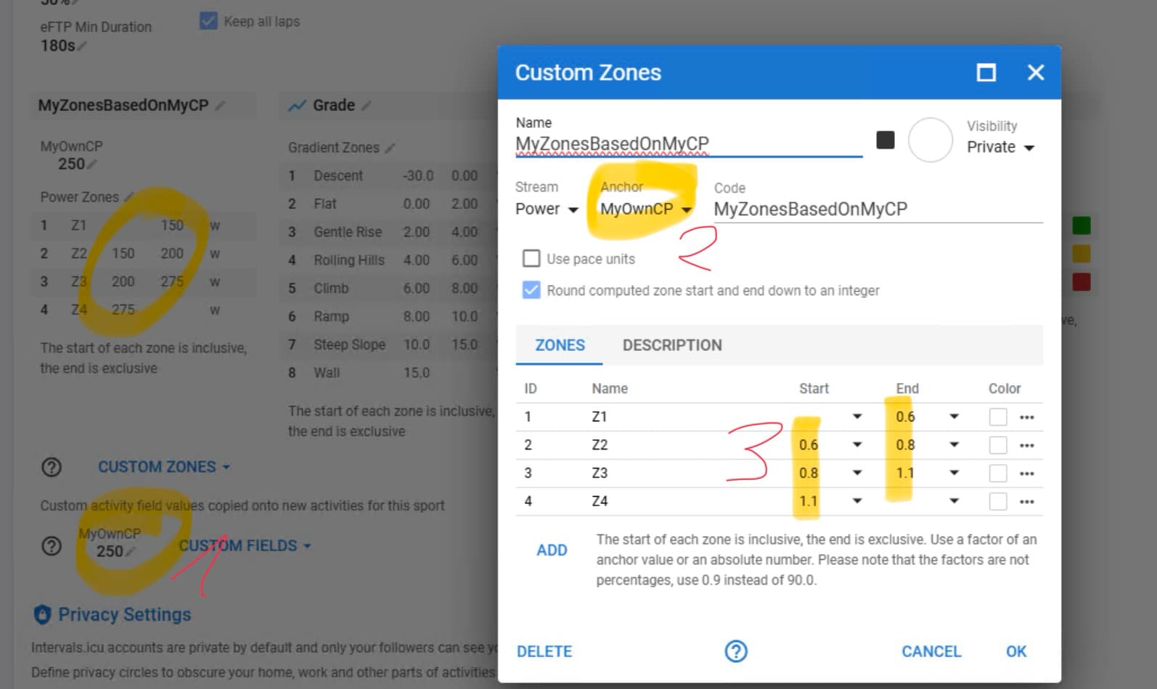Enable Use pace units checkbox
The height and width of the screenshot is (689, 1157).
[531, 259]
